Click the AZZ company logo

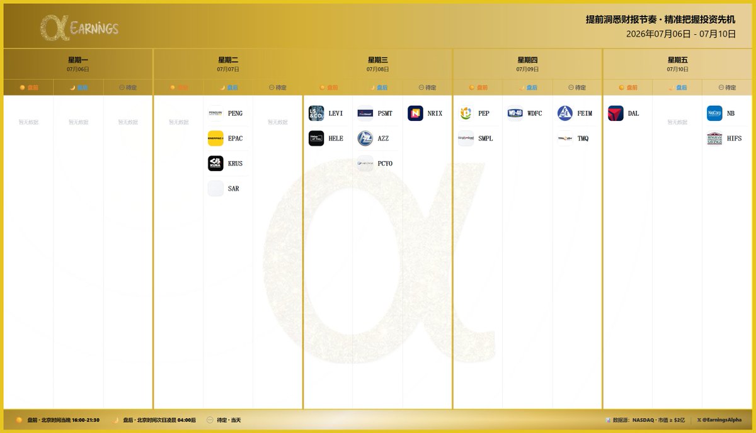tap(365, 138)
